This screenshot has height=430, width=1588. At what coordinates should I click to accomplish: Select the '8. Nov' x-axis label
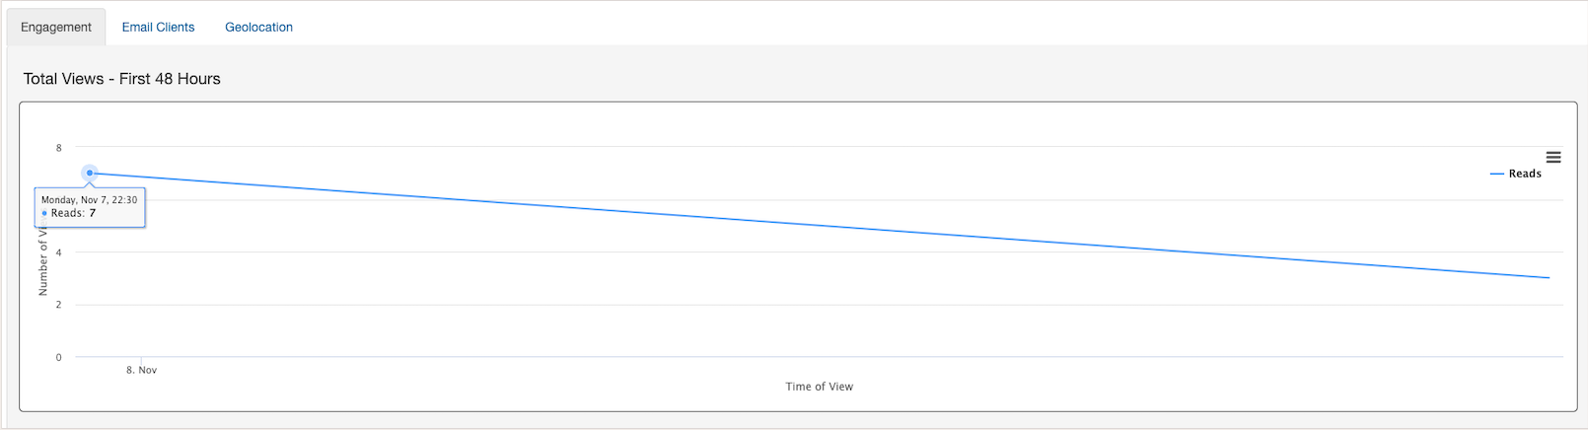point(141,370)
